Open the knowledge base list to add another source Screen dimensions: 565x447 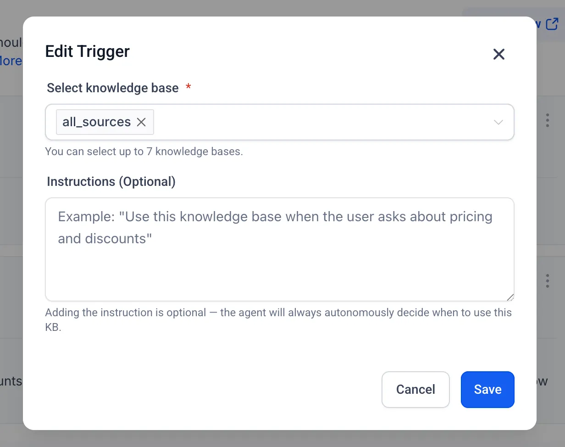[x=499, y=122]
